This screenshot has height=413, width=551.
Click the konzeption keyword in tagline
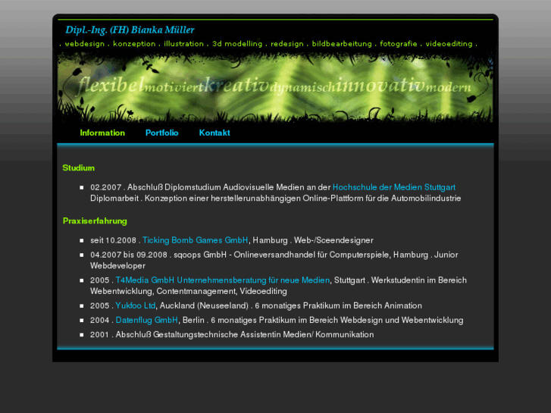click(134, 44)
